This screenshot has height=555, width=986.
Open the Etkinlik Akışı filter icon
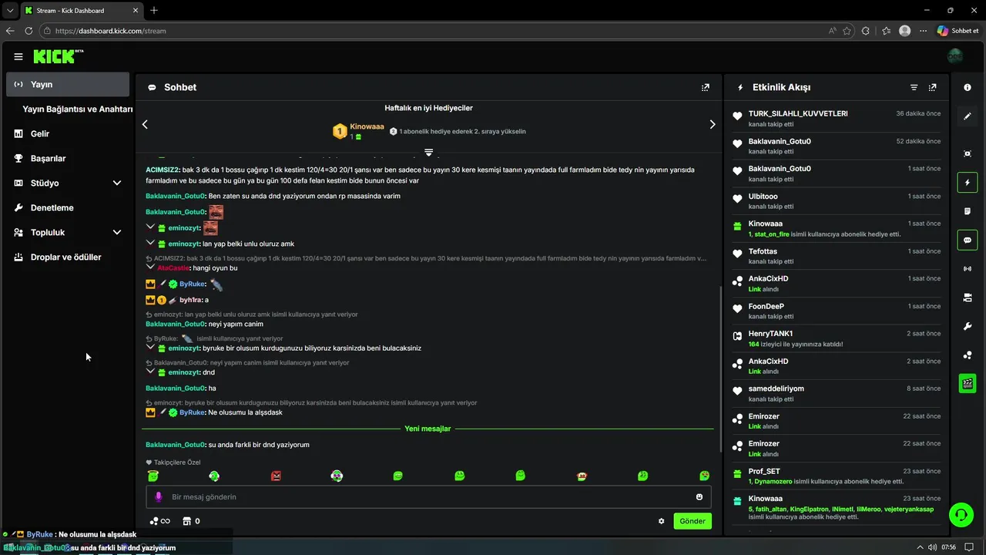click(x=914, y=87)
